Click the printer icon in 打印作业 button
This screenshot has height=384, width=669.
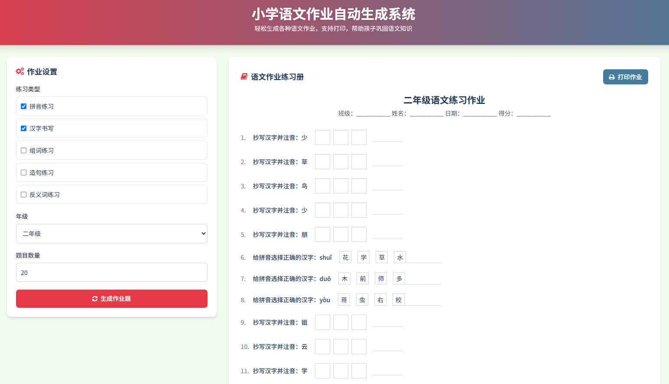pos(611,77)
